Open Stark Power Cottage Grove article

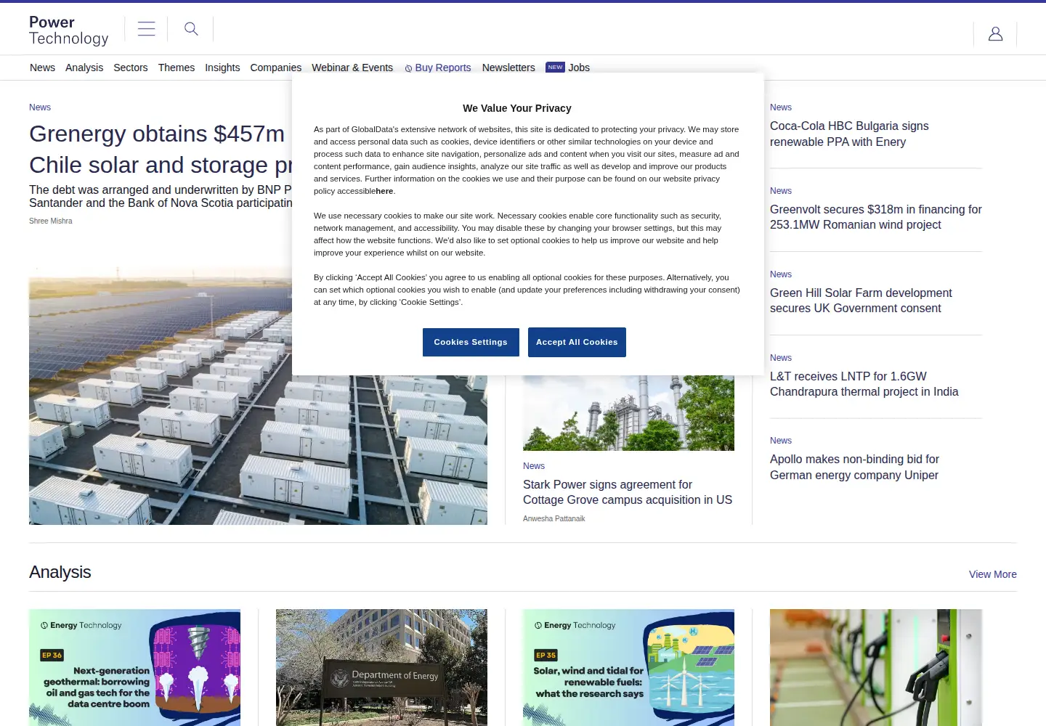(x=628, y=492)
